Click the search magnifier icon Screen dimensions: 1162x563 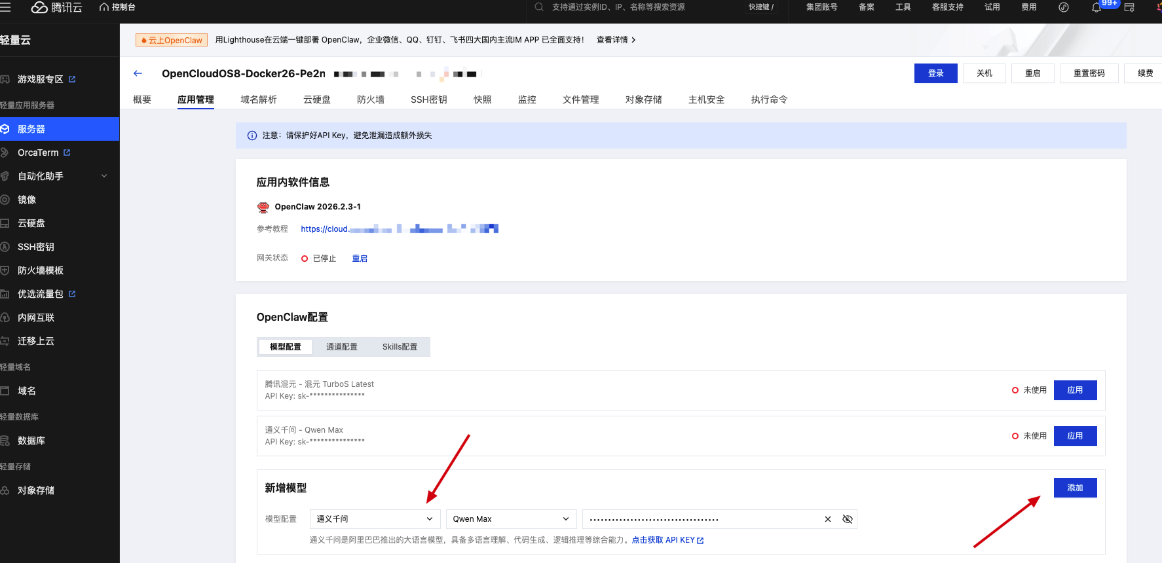539,7
